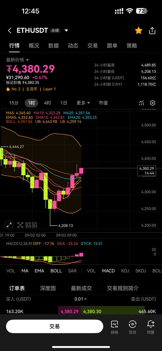Select the 1时 timeframe
The height and width of the screenshot is (351, 162).
[x=32, y=103]
